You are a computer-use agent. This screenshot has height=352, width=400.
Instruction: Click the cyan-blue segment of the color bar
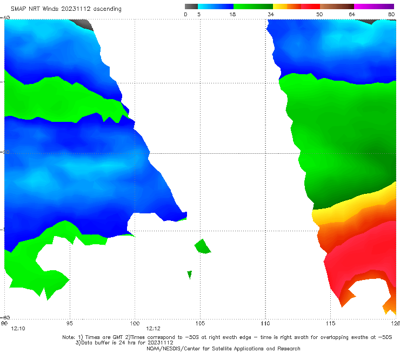click(216, 6)
